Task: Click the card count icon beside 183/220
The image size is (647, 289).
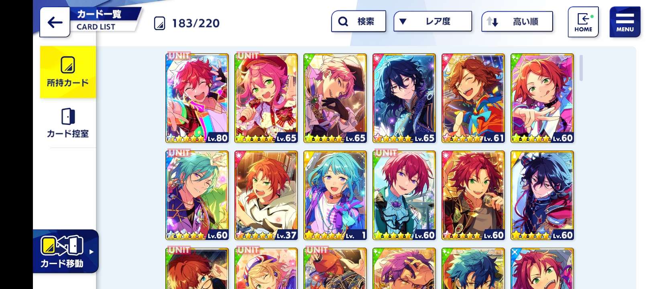Action: coord(159,23)
